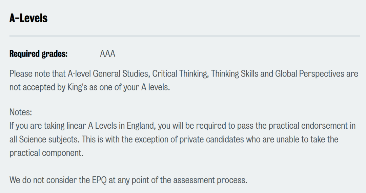Click the words General Studies
The image size is (366, 193).
pyautogui.click(x=121, y=74)
